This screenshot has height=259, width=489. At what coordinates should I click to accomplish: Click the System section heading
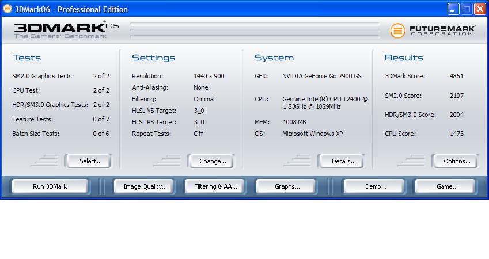pyautogui.click(x=274, y=58)
